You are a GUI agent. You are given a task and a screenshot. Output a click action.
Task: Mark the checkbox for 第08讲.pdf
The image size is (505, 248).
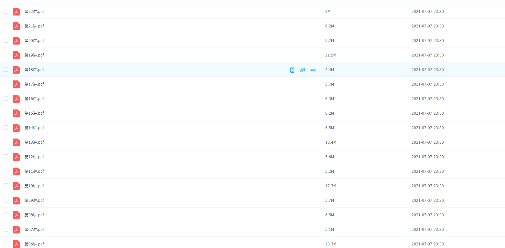coord(6,215)
